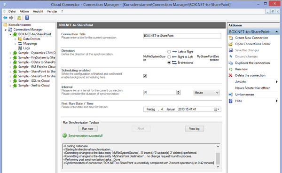This screenshot has height=173, width=282.
Task: Click the log scroll up arrow
Action: (x=218, y=146)
